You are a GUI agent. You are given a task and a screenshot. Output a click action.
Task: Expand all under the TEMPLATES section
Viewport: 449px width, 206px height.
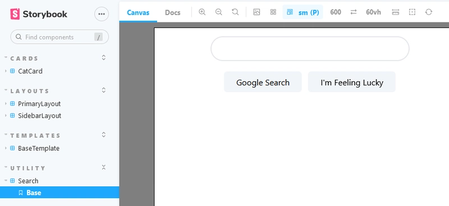coord(104,135)
